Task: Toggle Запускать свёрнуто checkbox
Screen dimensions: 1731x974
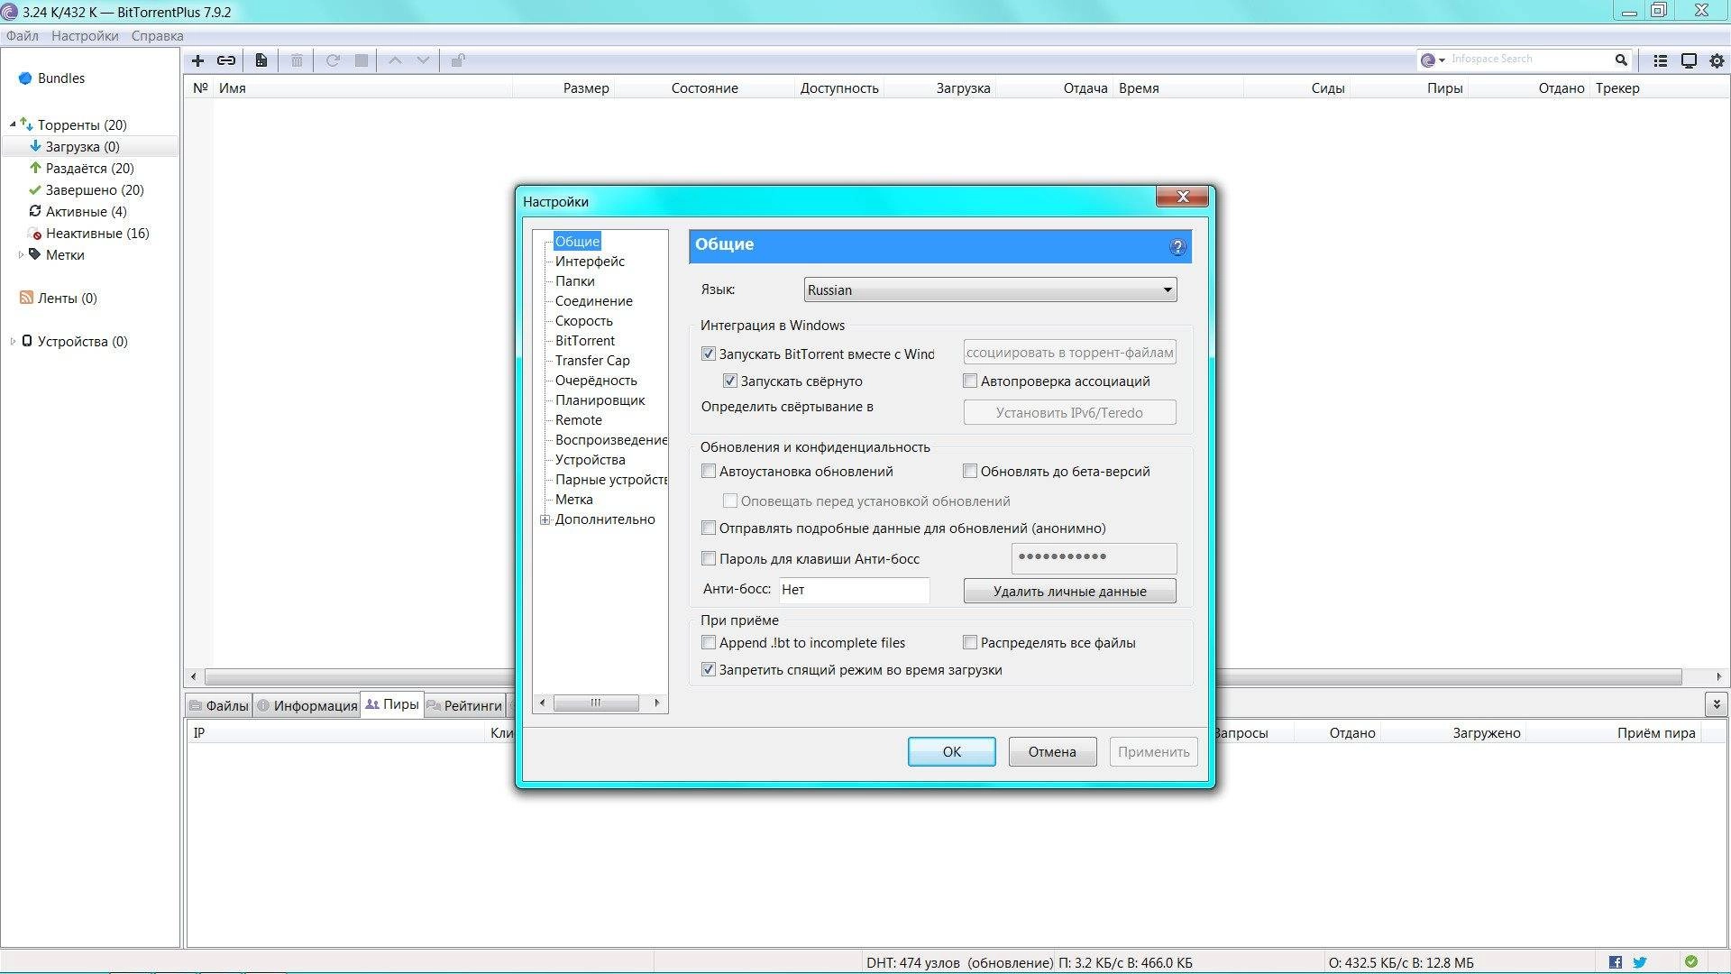Action: 730,381
